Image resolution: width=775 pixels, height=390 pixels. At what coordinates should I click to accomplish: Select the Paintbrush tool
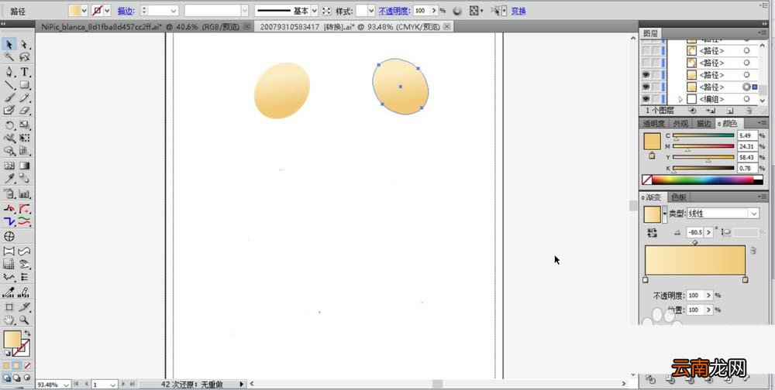point(9,97)
